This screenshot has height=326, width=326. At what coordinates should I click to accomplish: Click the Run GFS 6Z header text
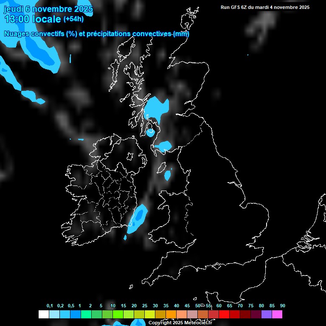(x=265, y=7)
